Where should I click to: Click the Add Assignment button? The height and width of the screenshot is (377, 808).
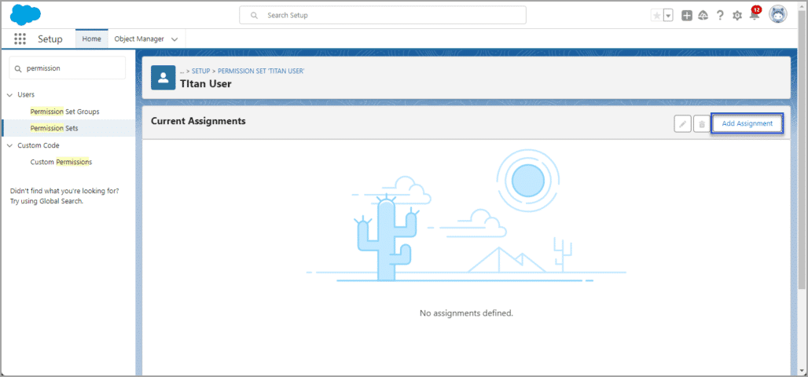point(747,123)
